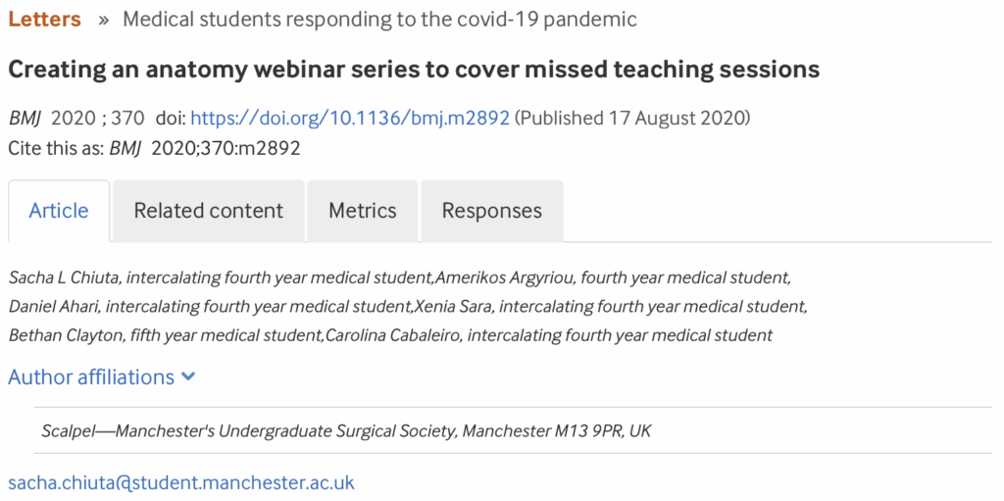Switch to the Related content tab
The image size is (1004, 501).
[209, 210]
